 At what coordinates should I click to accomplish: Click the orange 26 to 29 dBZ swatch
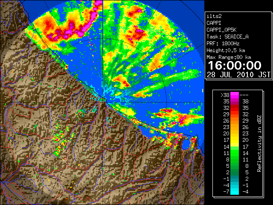(x=235, y=120)
